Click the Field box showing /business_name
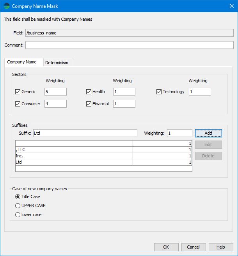Viewport: 238px width, 256px height. (130, 33)
